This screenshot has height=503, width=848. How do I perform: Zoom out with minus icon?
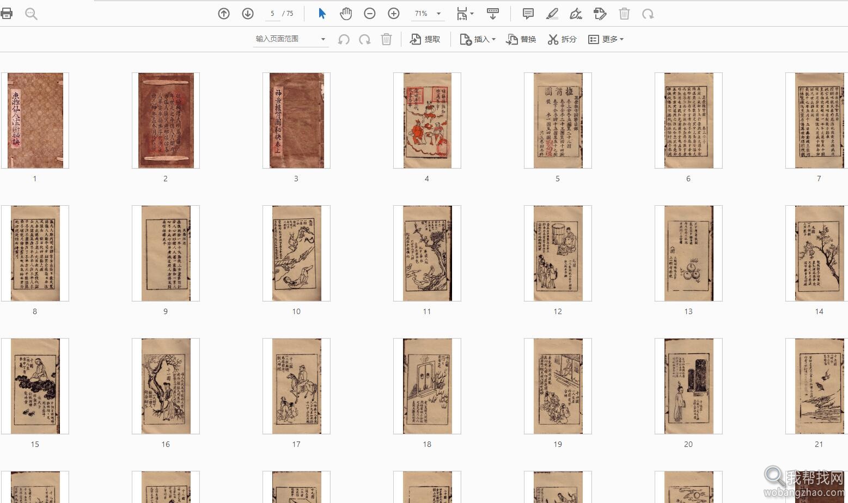(x=370, y=14)
